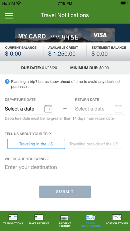
Task: Select Traveling in the US option
Action: (36, 144)
